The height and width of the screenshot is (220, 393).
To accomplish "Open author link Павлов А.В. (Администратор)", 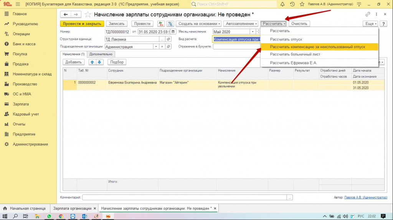I will tap(366, 197).
